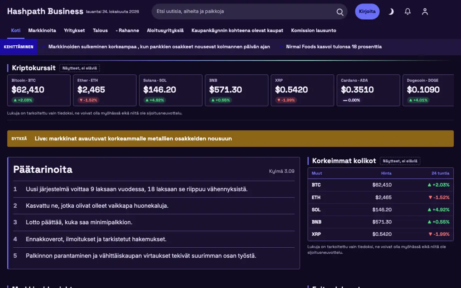The width and height of the screenshot is (461, 288).
Task: Click the Hashpath Business logo
Action: pos(45,11)
